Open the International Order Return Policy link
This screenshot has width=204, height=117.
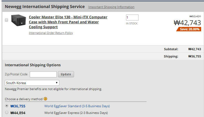51,33
